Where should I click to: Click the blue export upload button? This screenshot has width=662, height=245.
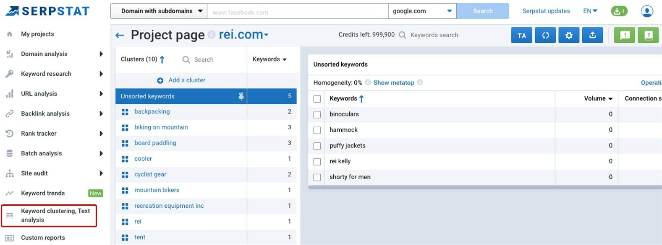[x=592, y=35]
